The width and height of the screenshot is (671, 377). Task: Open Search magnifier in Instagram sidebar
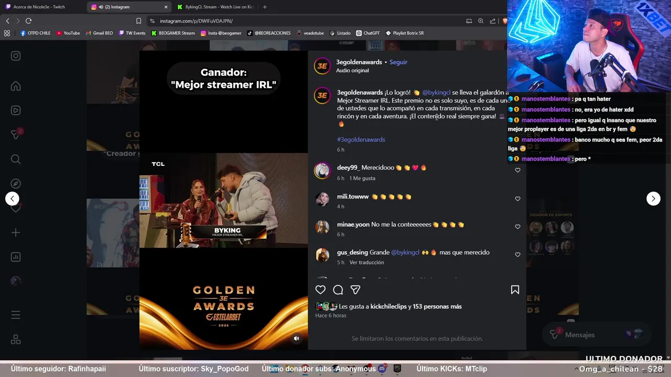click(x=16, y=159)
